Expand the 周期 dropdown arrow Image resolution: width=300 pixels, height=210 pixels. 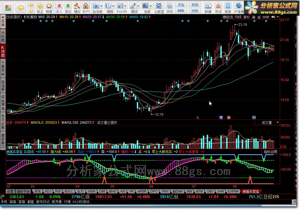[113, 6]
